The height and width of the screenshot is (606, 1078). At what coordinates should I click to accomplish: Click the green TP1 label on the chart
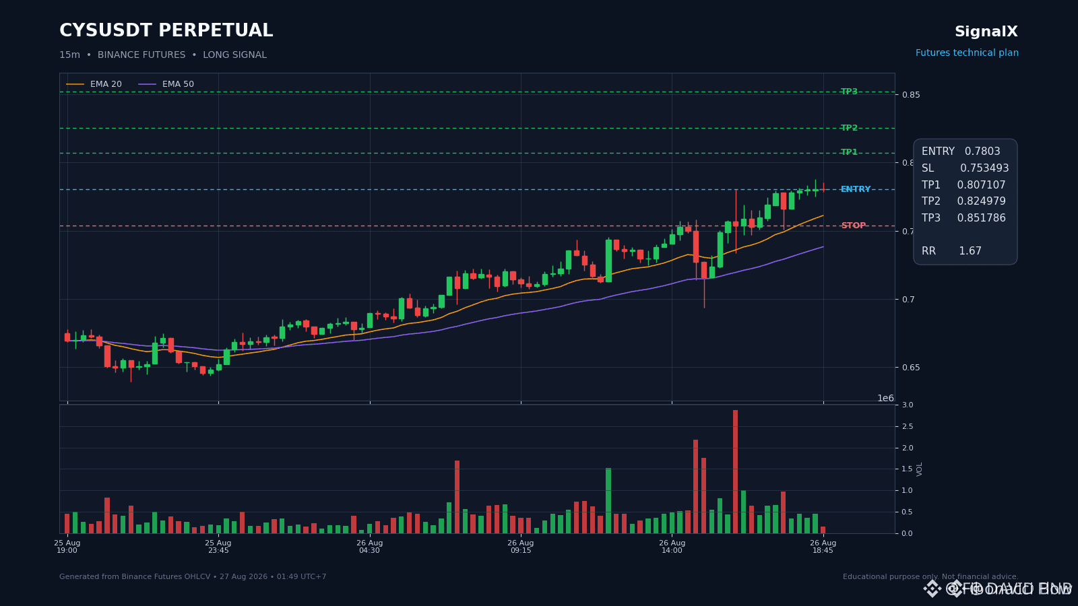[849, 152]
